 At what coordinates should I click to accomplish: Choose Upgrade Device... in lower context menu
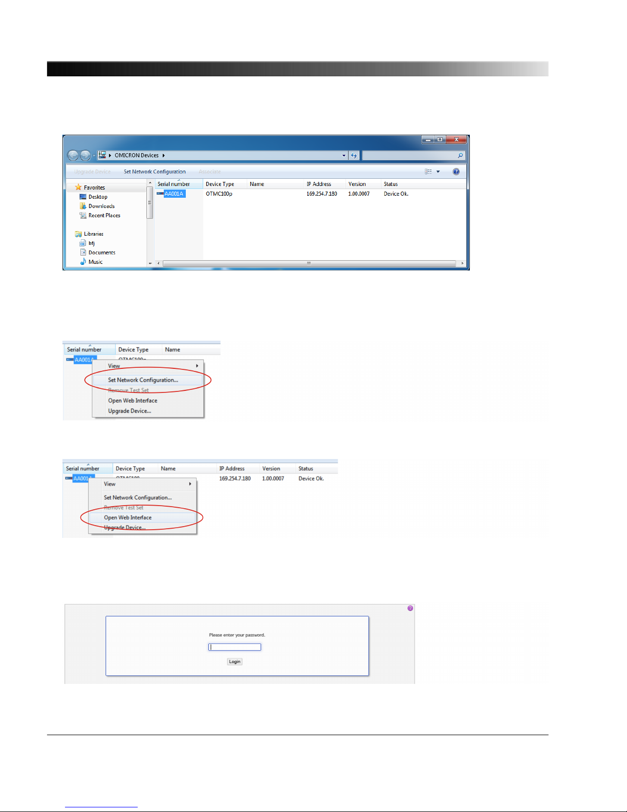[143, 528]
